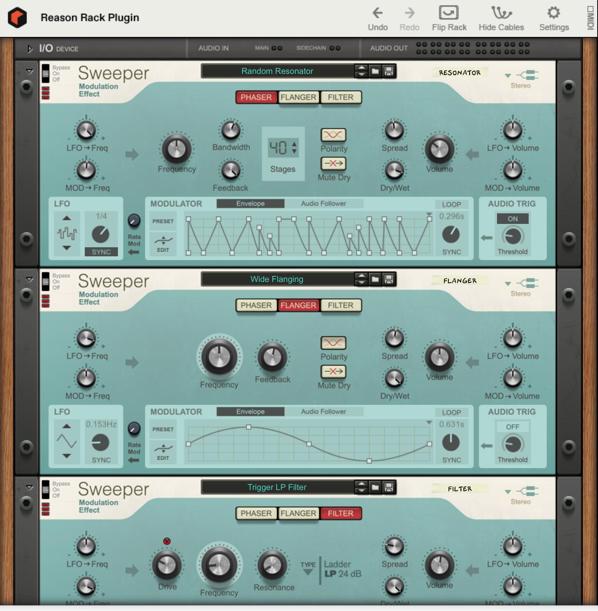Toggle Bypass switch on Flanger Sweeper
This screenshot has width=598, height=611.
[46, 282]
